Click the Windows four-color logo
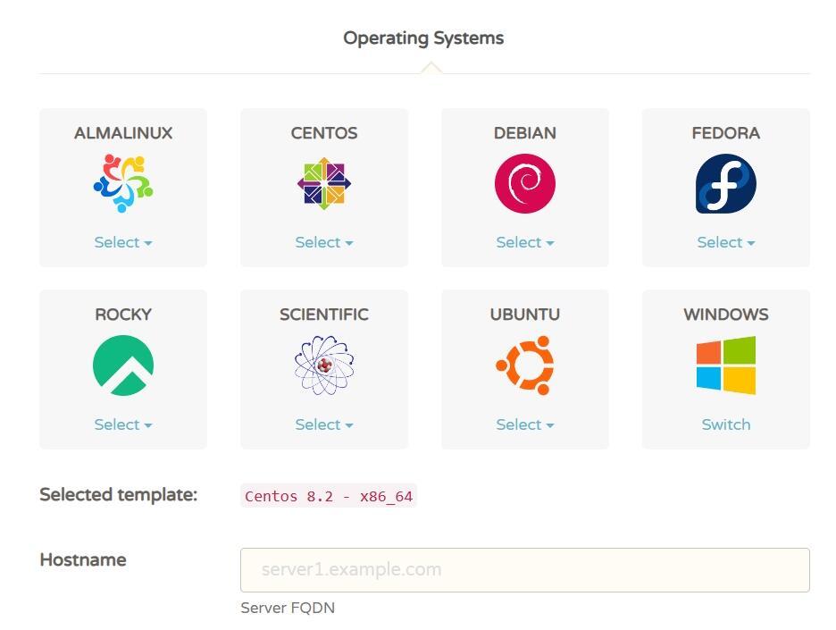Viewport: 836px width, 630px height. 725,365
